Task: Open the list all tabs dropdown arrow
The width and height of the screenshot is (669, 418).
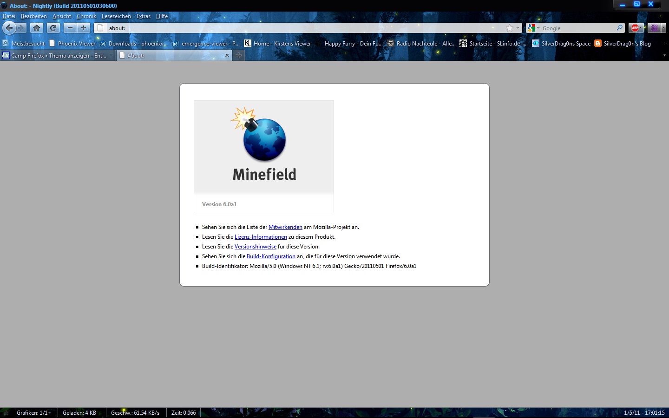Action: [x=664, y=55]
